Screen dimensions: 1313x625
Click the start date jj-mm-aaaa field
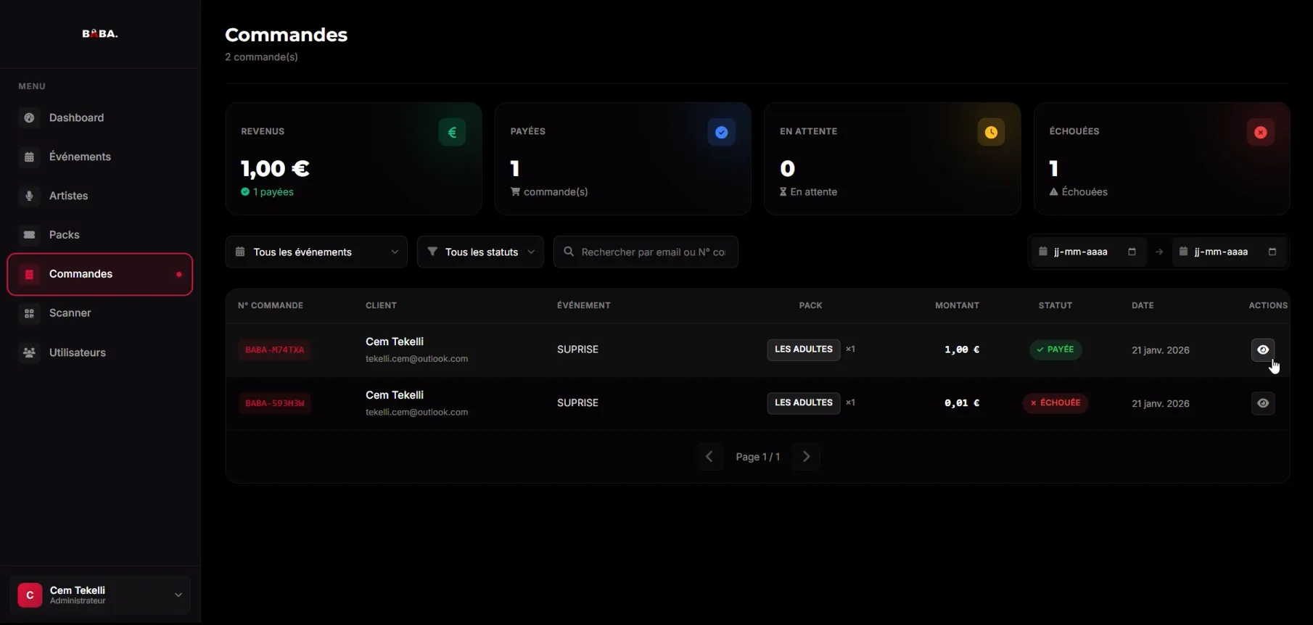click(1087, 252)
